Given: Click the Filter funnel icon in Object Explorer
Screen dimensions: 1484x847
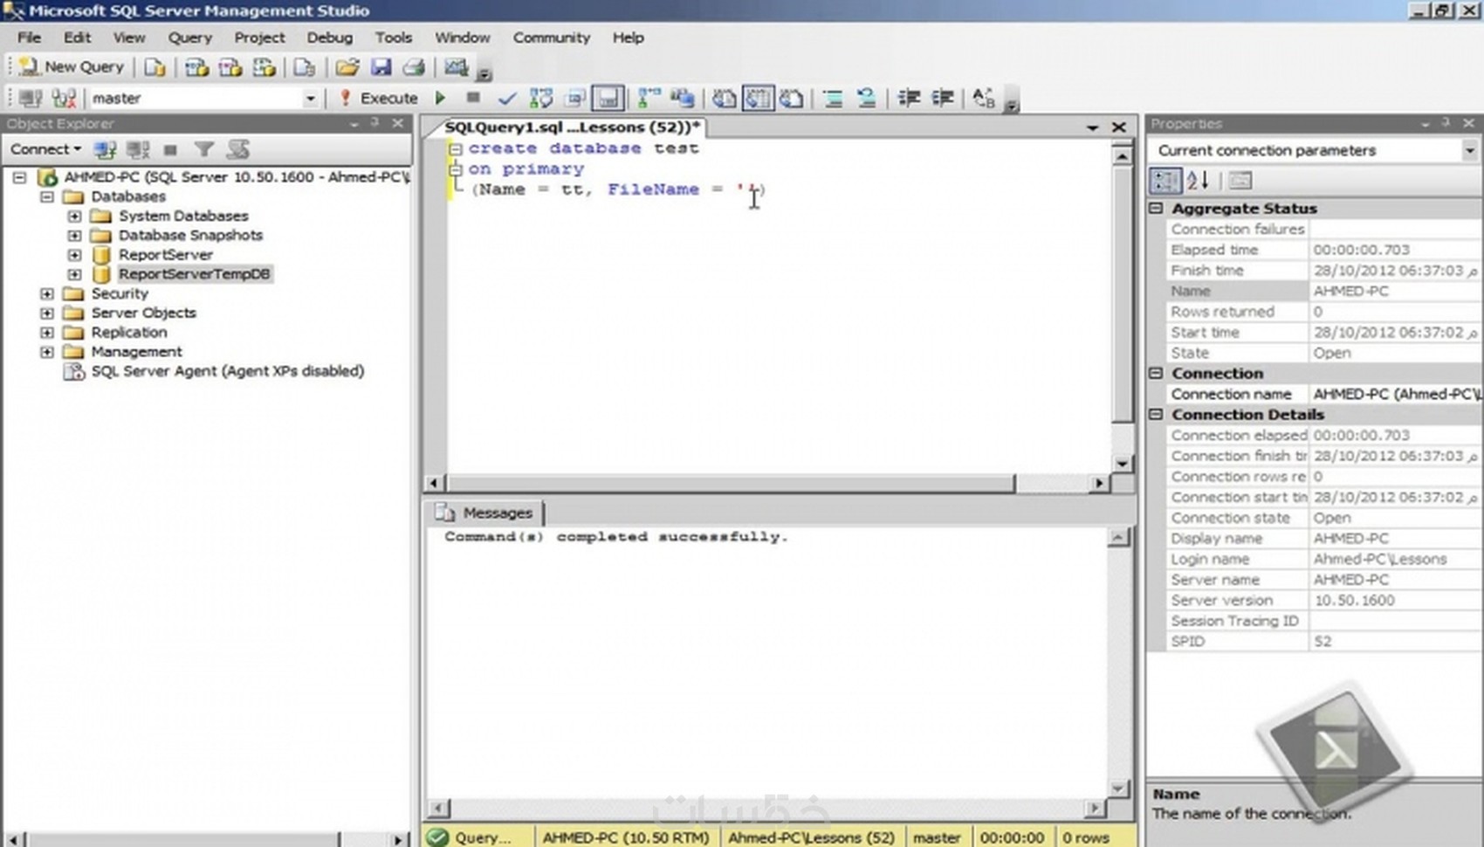Looking at the screenshot, I should point(204,149).
